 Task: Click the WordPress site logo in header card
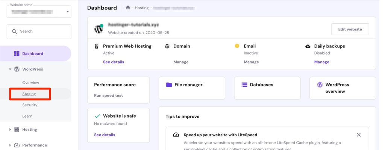point(99,29)
